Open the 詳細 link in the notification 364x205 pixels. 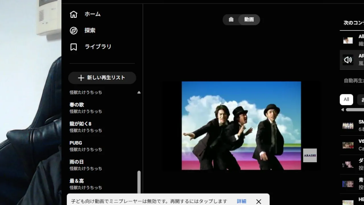tap(241, 201)
